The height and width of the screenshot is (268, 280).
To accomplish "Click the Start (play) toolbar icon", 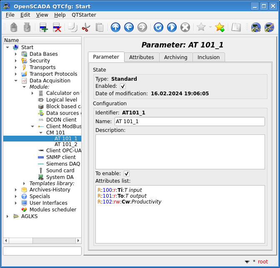I will [172, 27].
